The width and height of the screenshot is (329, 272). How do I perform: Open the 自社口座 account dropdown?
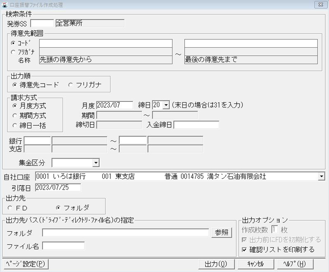(x=321, y=176)
